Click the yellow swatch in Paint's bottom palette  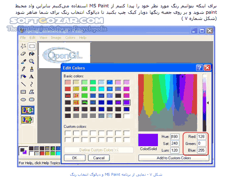click(47, 153)
